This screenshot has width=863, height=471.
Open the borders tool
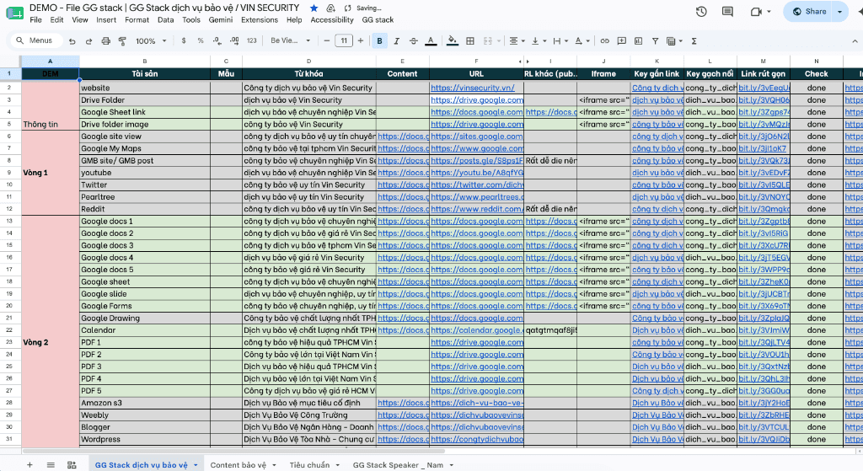(470, 40)
